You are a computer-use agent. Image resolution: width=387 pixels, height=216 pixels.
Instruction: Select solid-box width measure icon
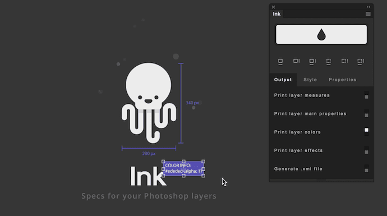pyautogui.click(x=280, y=62)
